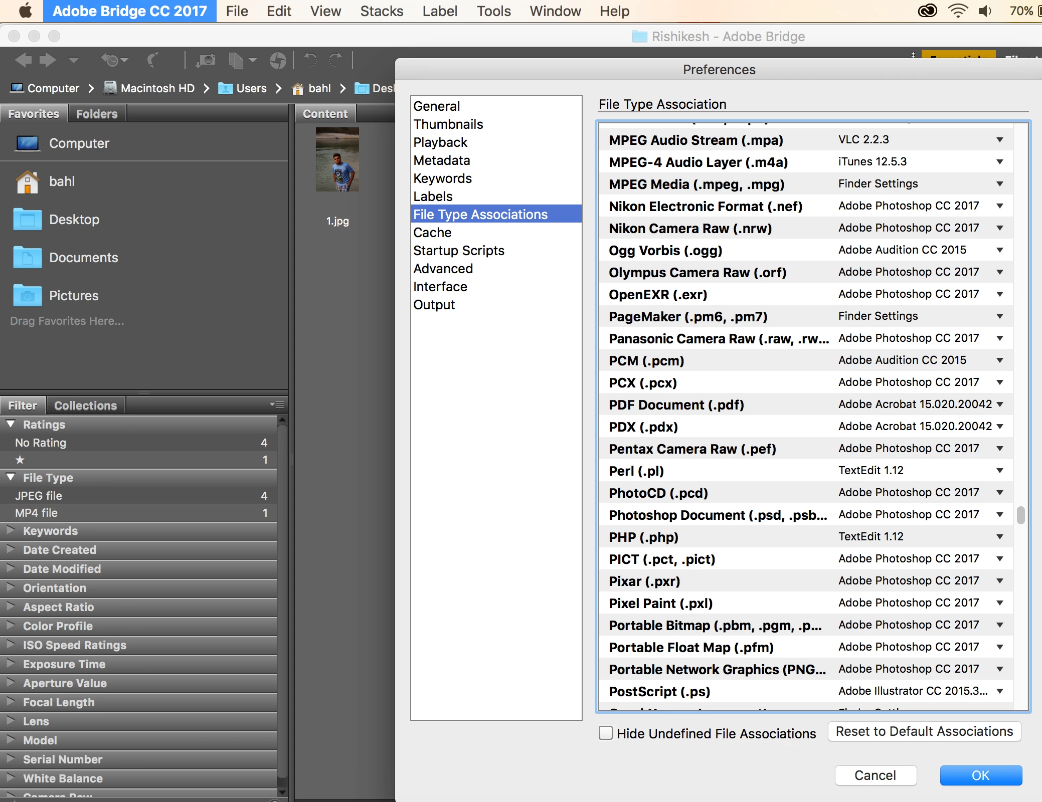Screen dimensions: 1042x802
Task: Switch to the Collections tab
Action: [85, 406]
